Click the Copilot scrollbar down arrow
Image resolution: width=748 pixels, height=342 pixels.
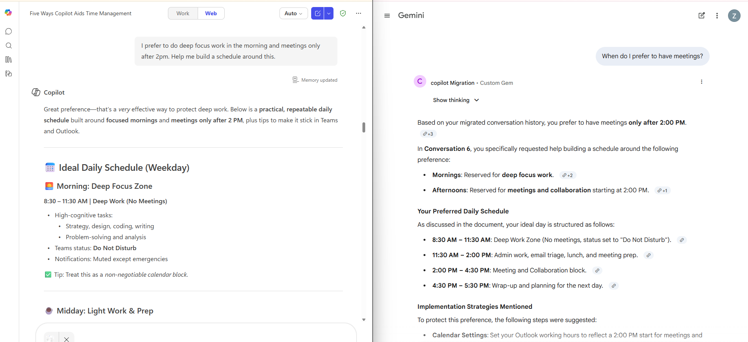pos(364,320)
